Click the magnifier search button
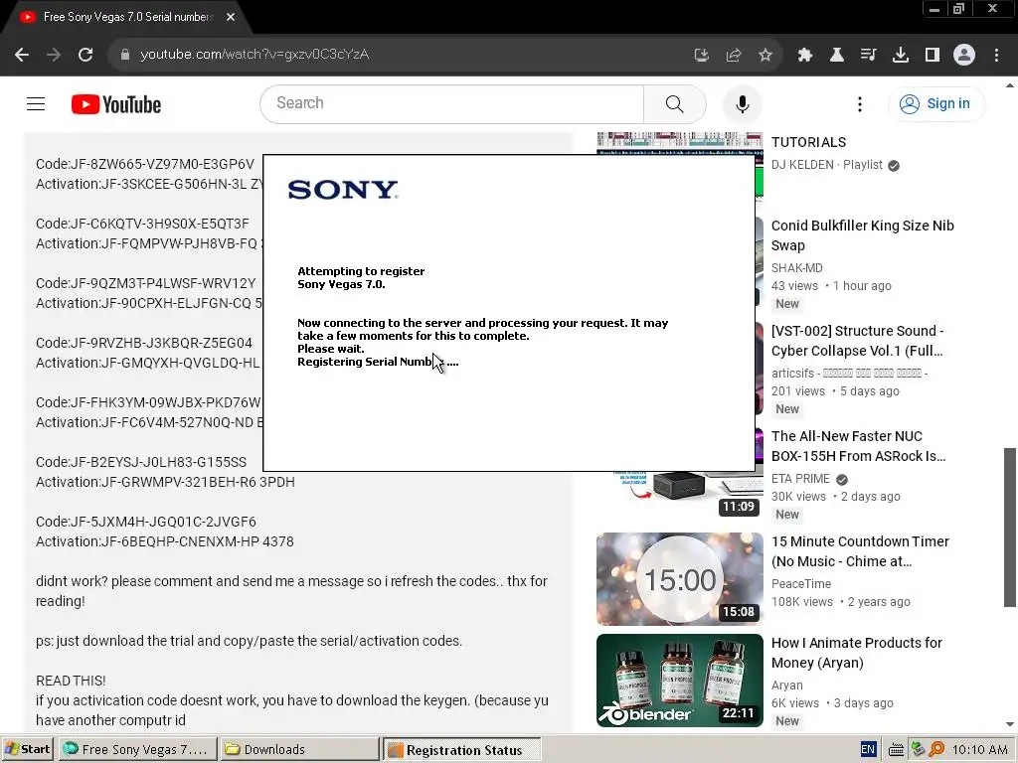The width and height of the screenshot is (1018, 763). [675, 103]
